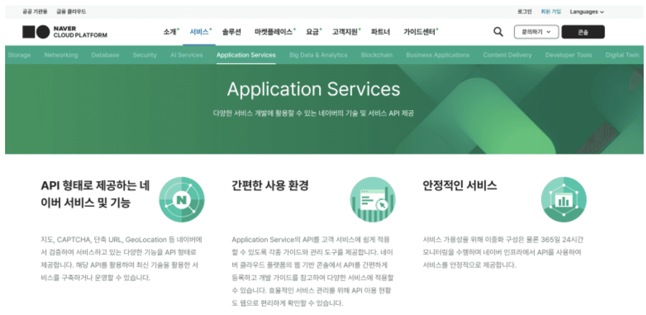The width and height of the screenshot is (646, 315).
Task: Switch to the Business Applications tab
Action: (x=438, y=55)
